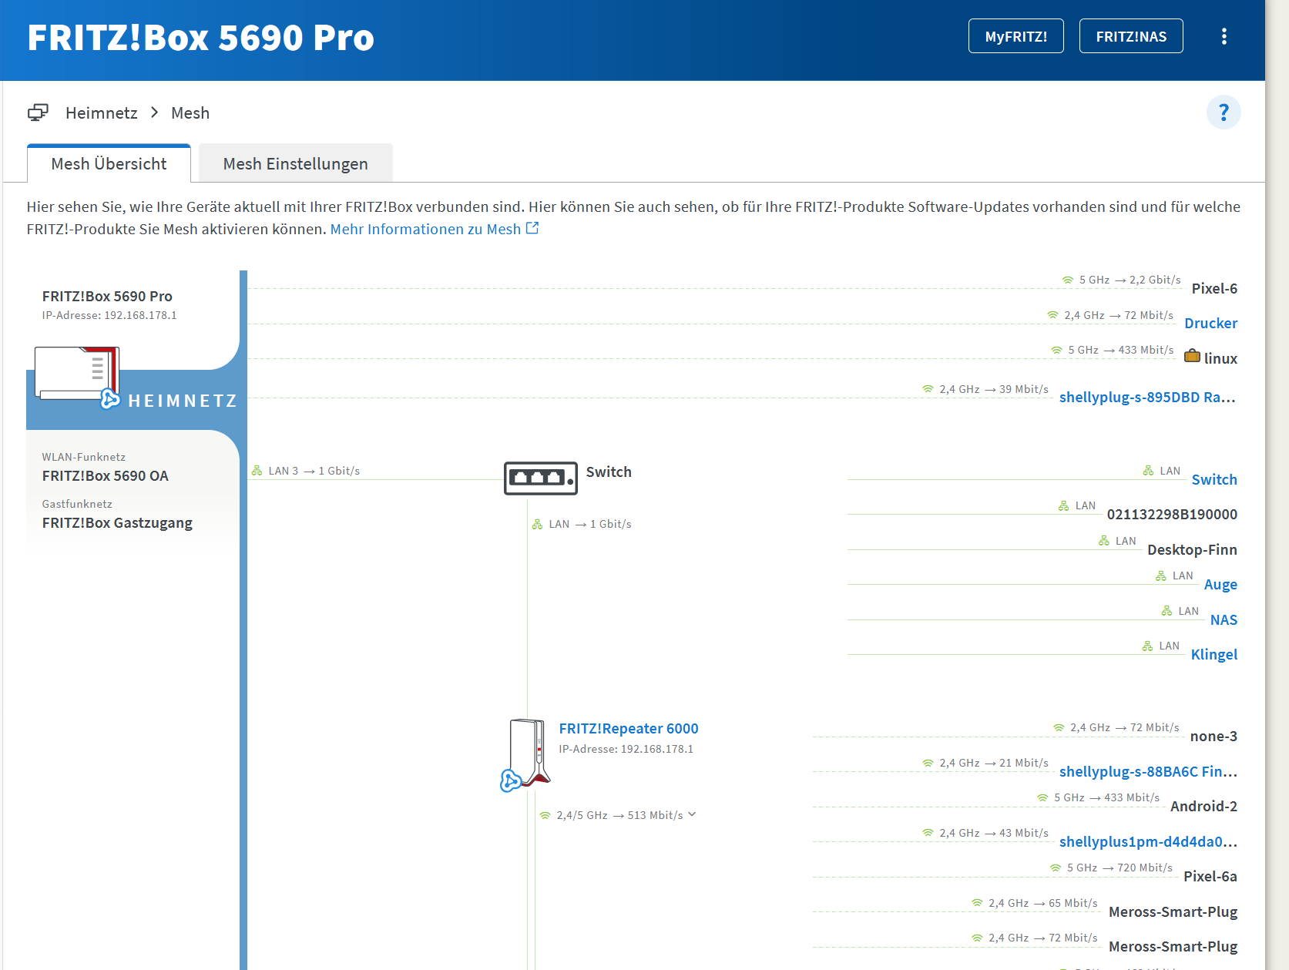Open Mehr Informationen zu Mesh link
The image size is (1289, 970).
[x=425, y=229]
